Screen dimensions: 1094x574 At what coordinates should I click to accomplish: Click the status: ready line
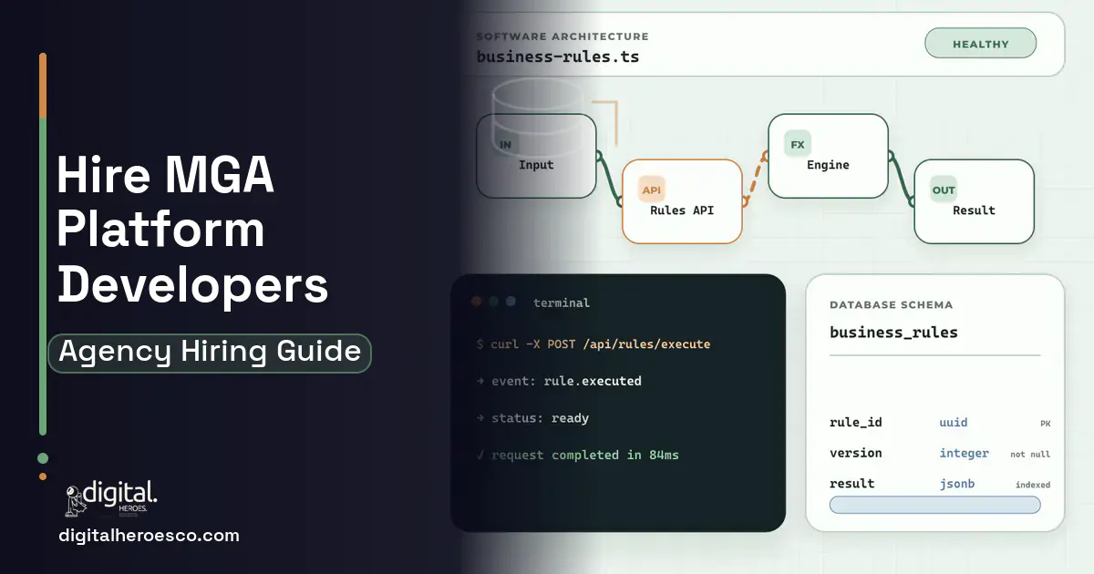(532, 418)
